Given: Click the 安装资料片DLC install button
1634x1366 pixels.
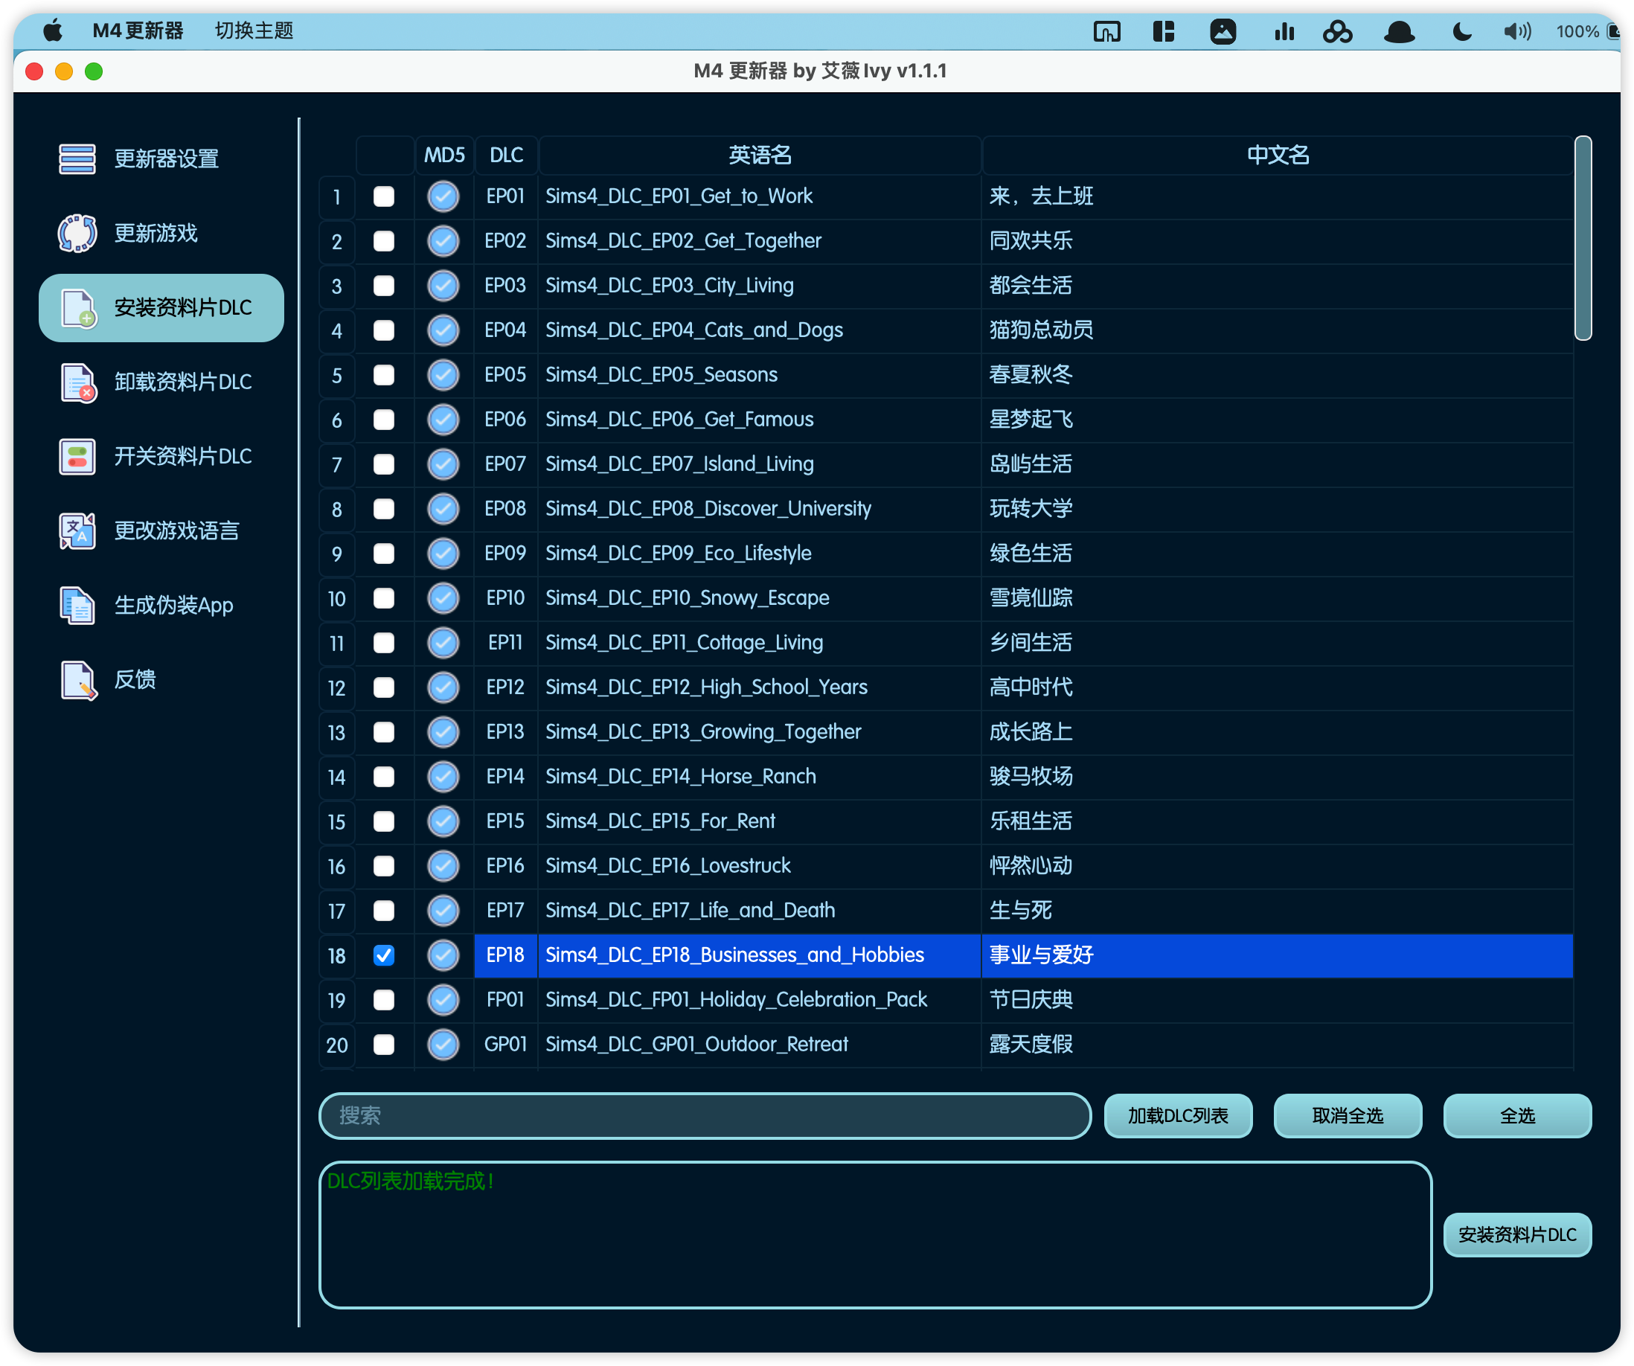Looking at the screenshot, I should point(1517,1235).
